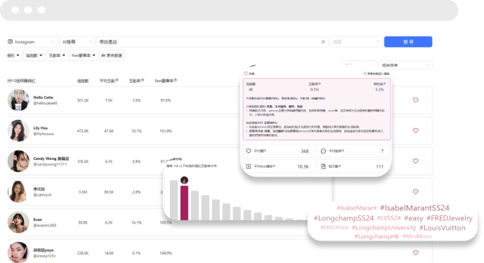Expand the 互動率 engagement rate filter

tap(57, 55)
